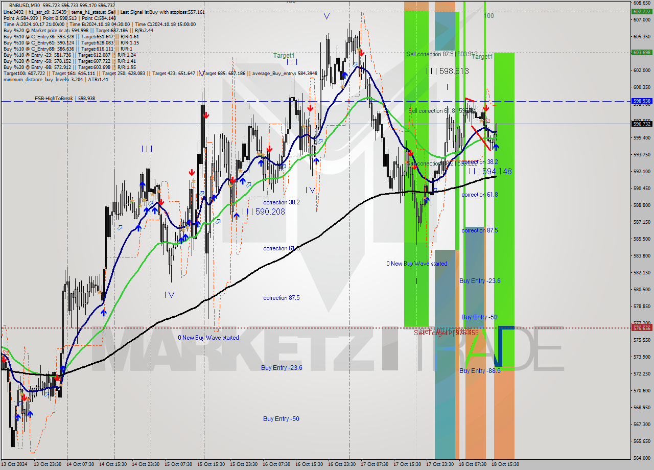Select the '13 Oct 23:30' time axis label
The width and height of the screenshot is (654, 470).
click(x=48, y=464)
